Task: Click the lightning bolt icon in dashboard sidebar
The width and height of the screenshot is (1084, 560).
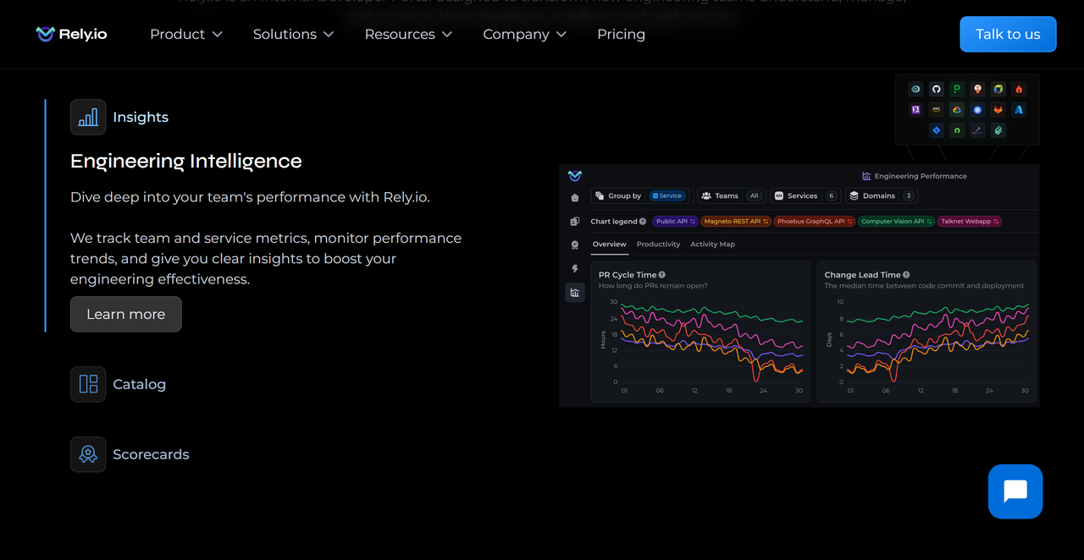Action: tap(575, 269)
